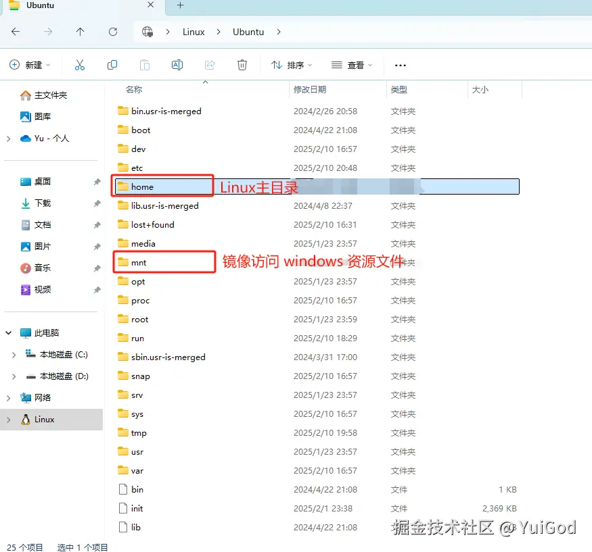Image resolution: width=592 pixels, height=552 pixels.
Task: Select the init file
Action: click(131, 508)
